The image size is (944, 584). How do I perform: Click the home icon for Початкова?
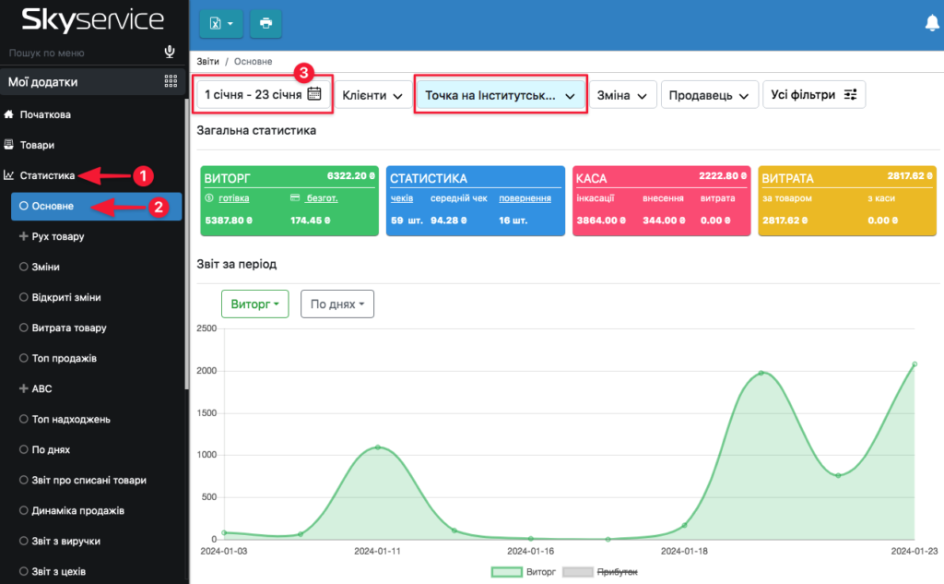click(10, 115)
